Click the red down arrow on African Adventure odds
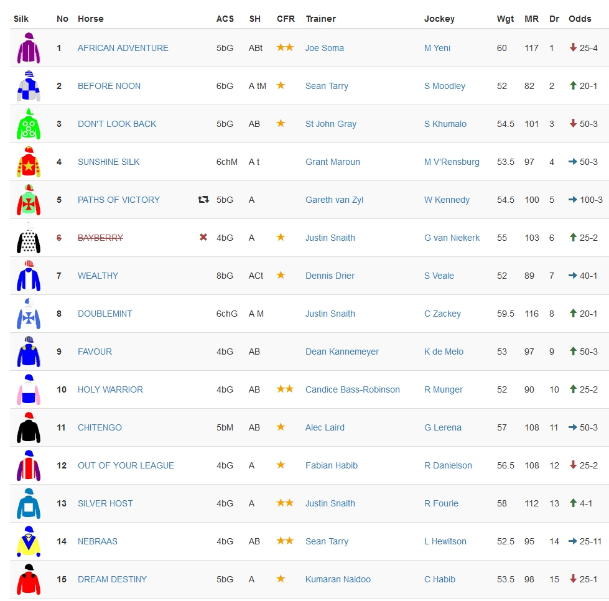 pos(573,48)
